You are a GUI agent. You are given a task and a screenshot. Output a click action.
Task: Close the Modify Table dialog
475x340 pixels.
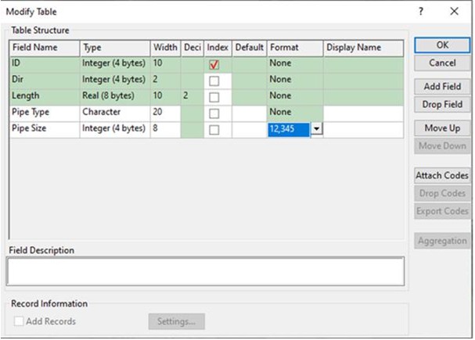[454, 12]
